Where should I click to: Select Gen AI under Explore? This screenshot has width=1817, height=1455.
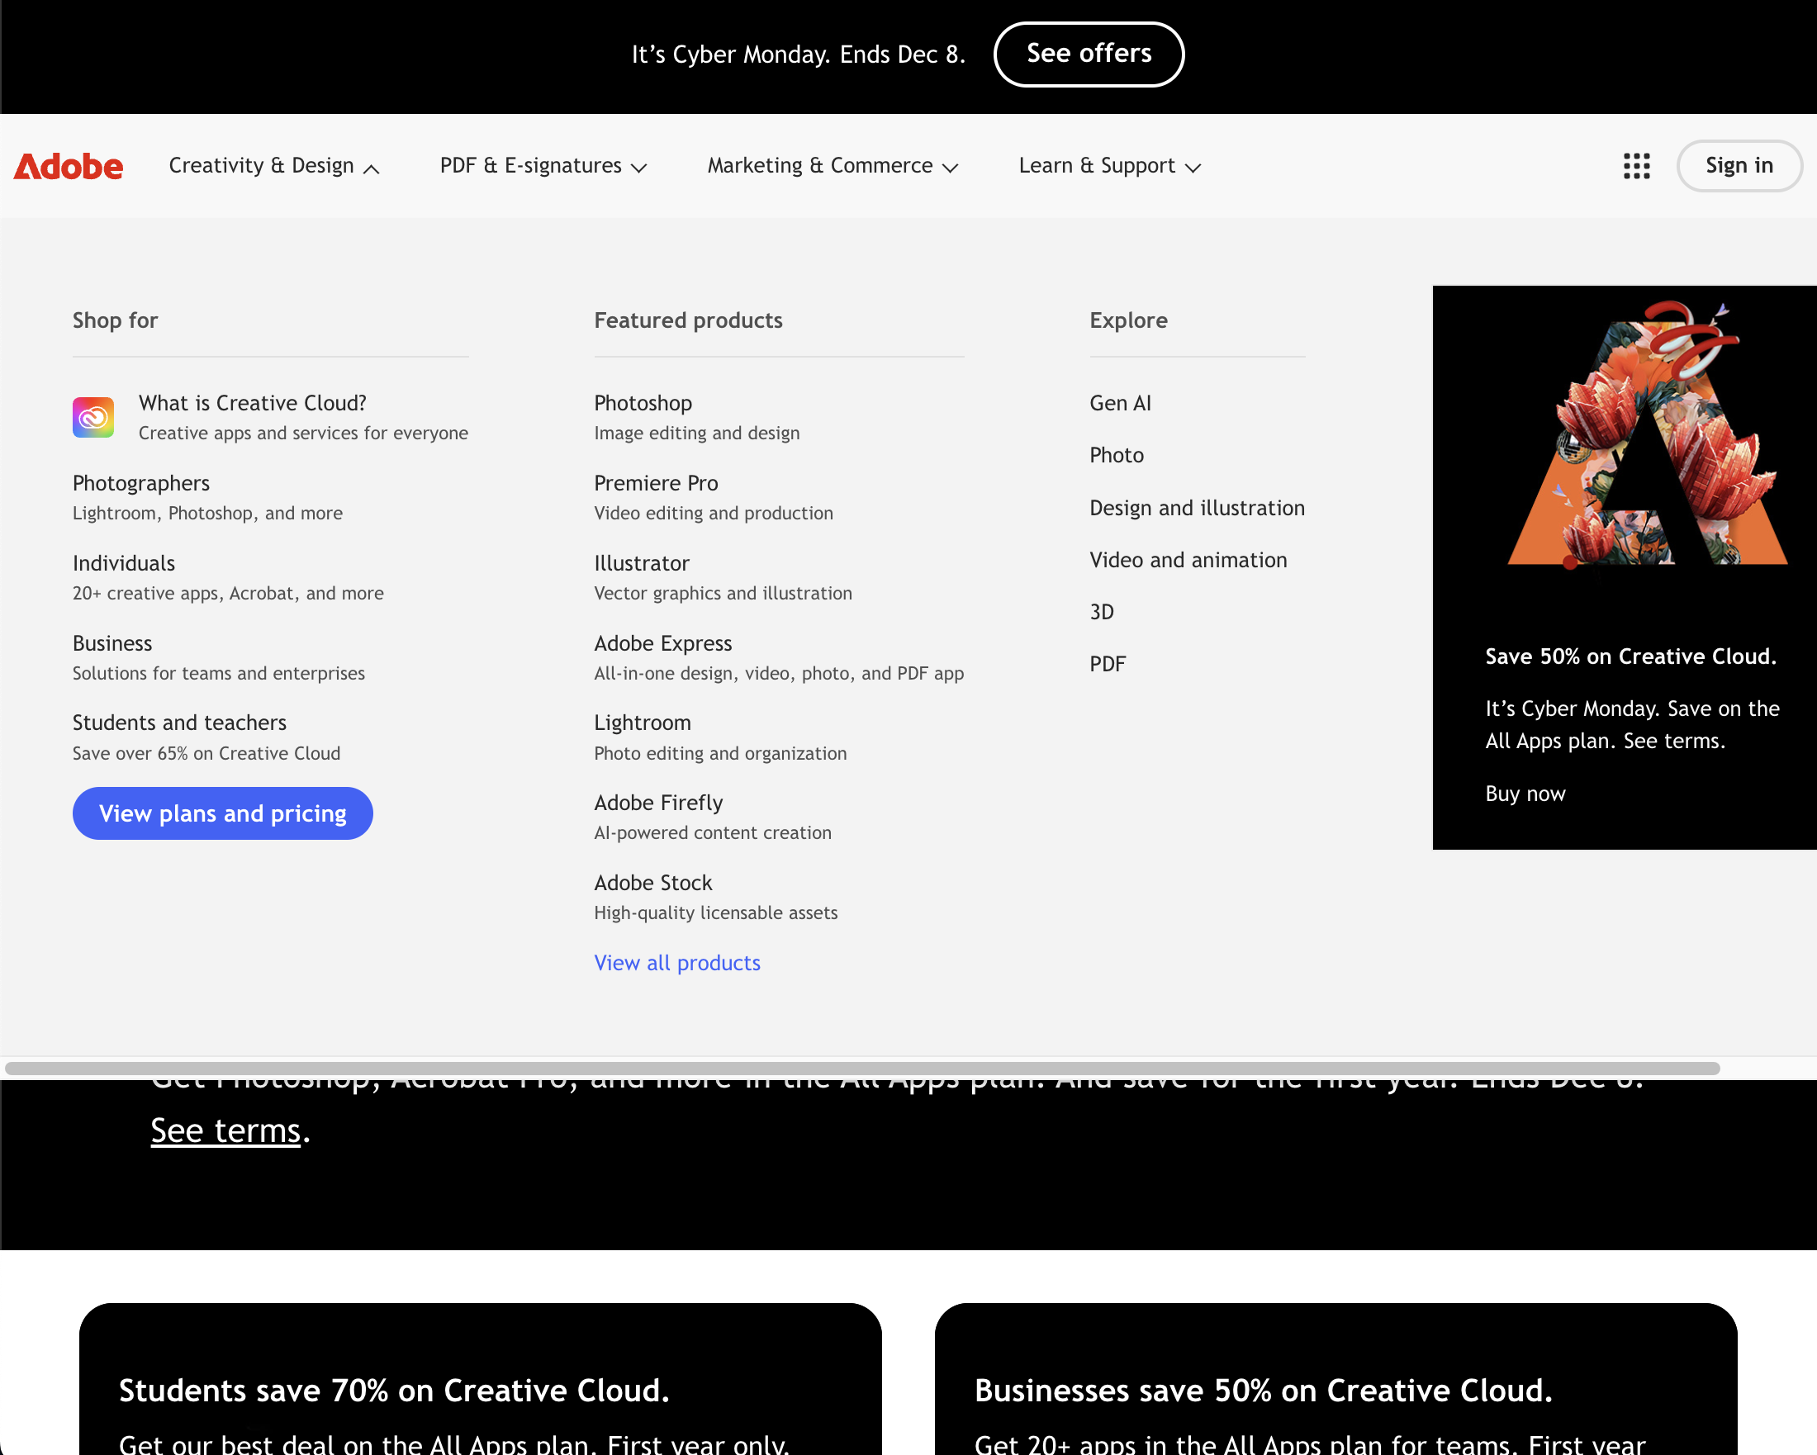(1120, 403)
